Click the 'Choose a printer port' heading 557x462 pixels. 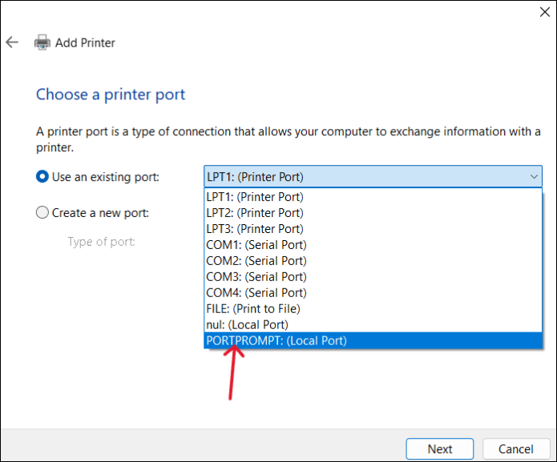click(111, 94)
